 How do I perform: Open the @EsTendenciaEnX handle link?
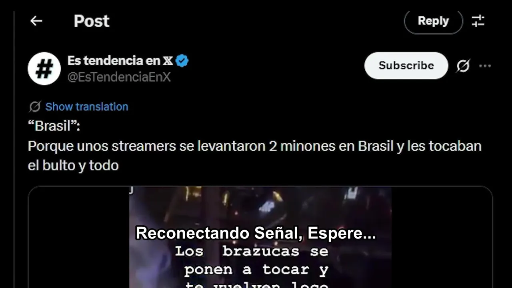click(119, 77)
